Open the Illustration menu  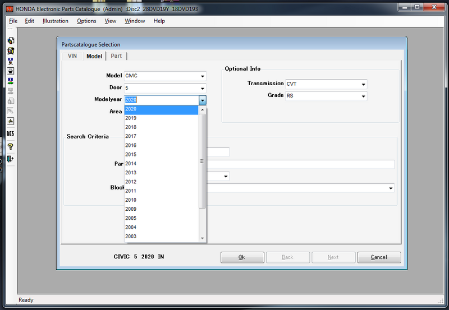point(56,21)
